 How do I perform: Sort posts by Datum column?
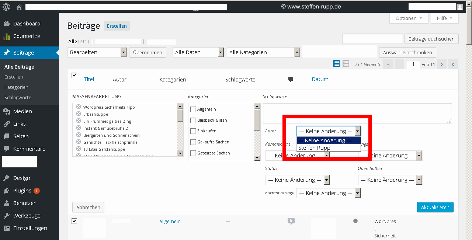(x=320, y=79)
